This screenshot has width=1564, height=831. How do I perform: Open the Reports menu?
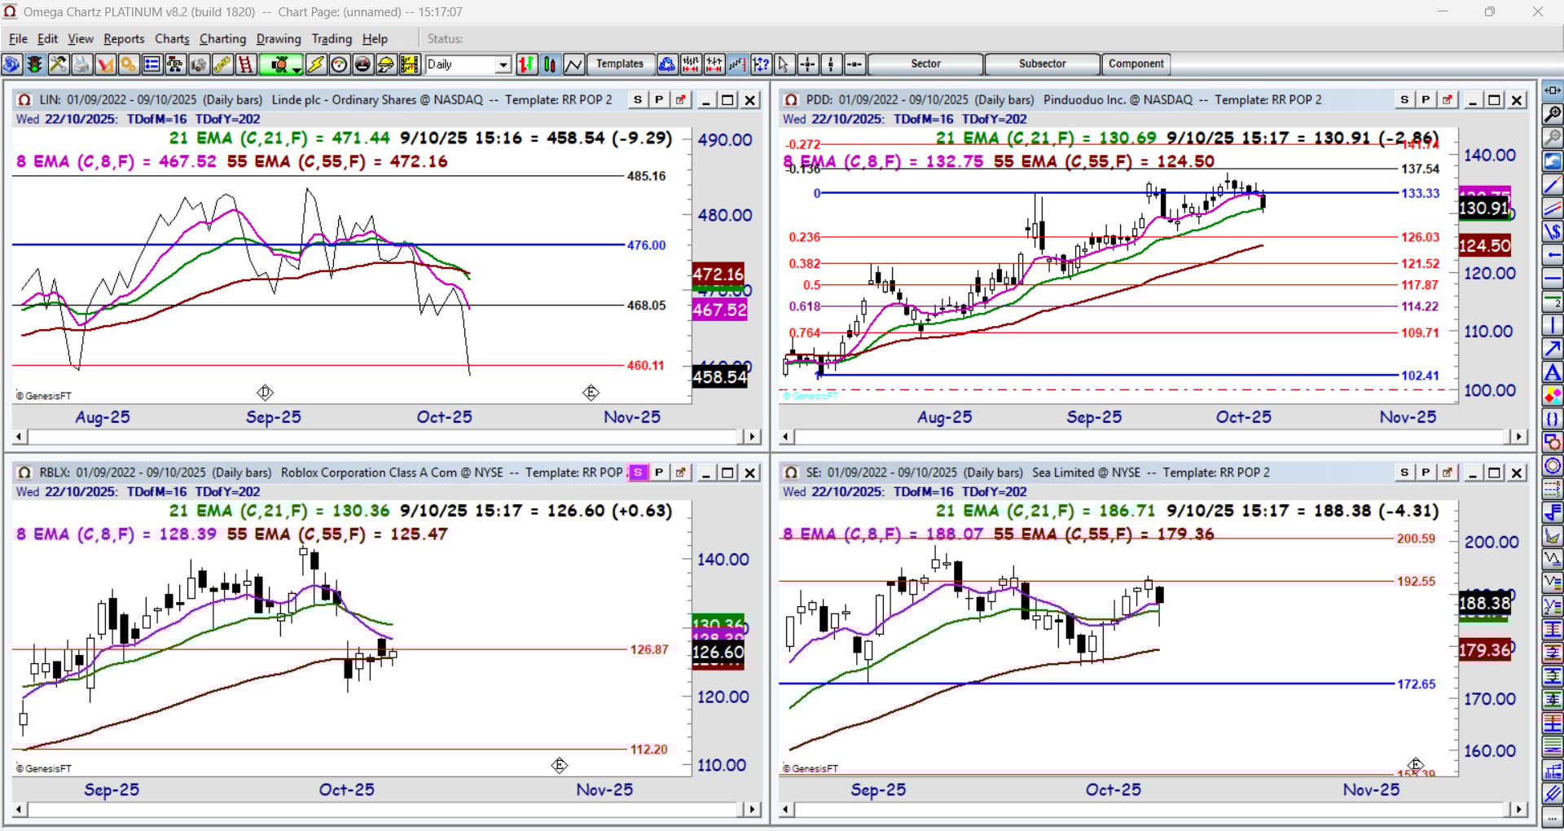click(x=124, y=38)
